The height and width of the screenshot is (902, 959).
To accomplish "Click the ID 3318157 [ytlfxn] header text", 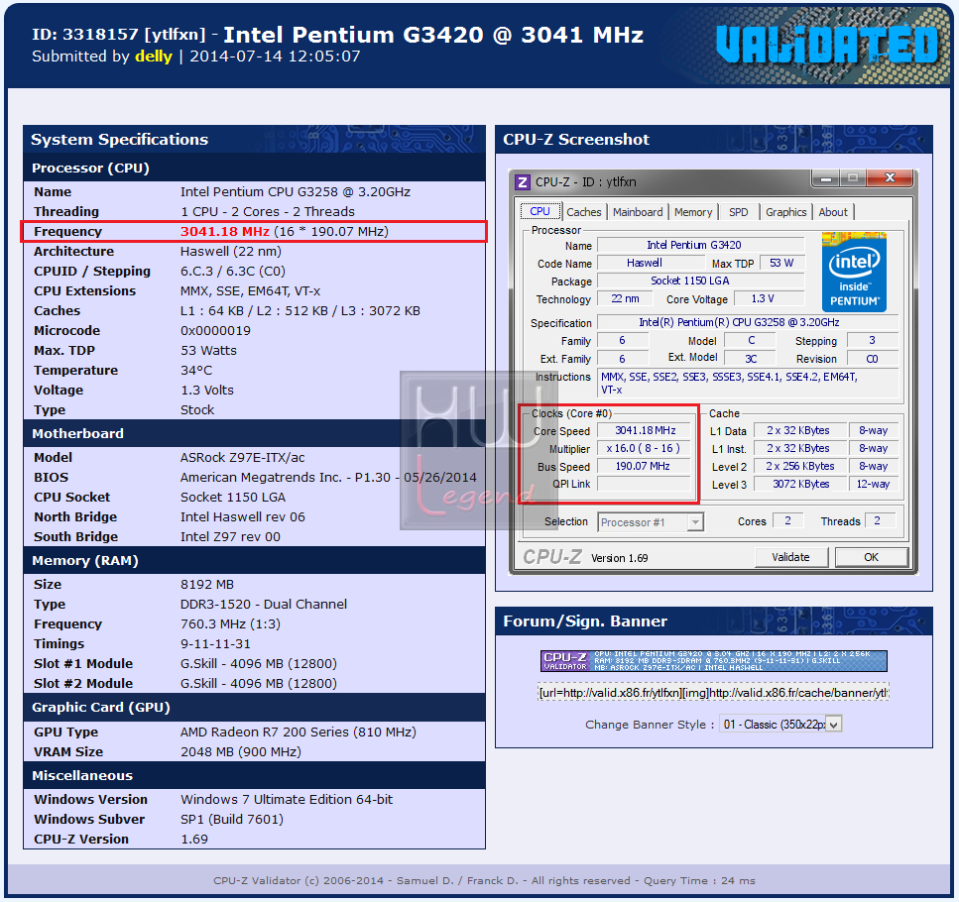I will pos(119,35).
